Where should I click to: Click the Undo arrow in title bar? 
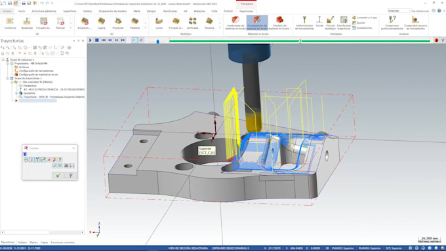coord(42,3)
